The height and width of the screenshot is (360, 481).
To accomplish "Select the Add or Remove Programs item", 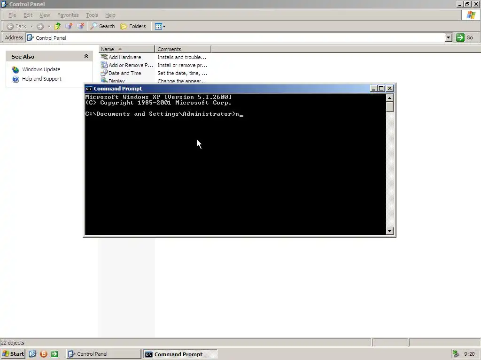I will [x=131, y=65].
